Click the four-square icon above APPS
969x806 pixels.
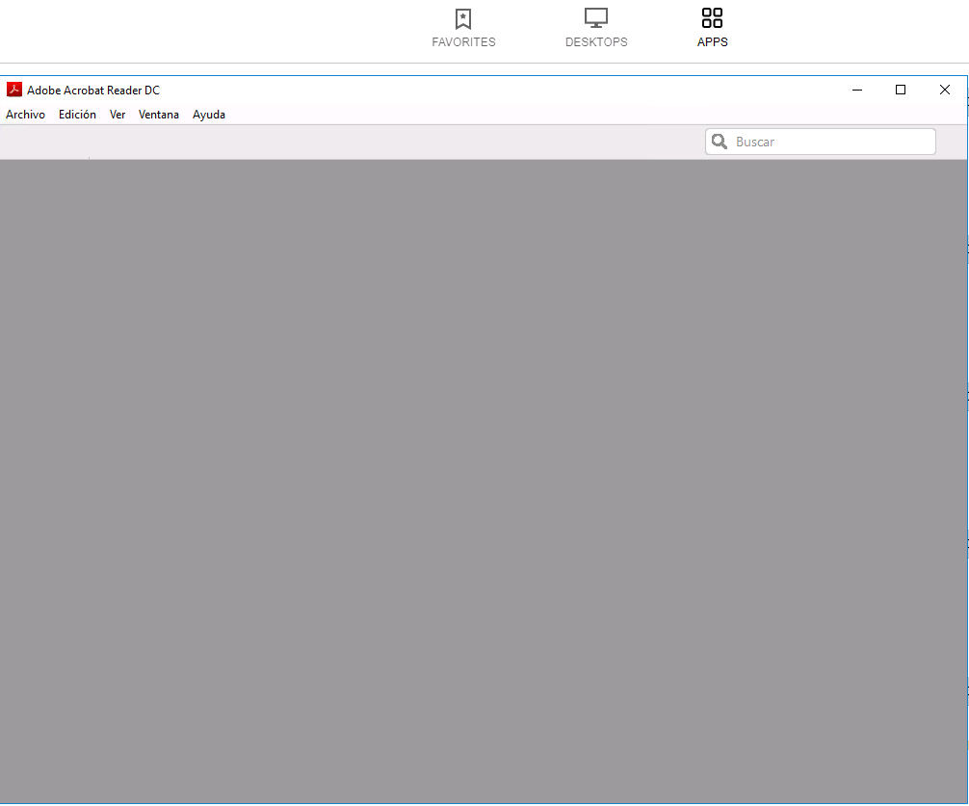712,16
